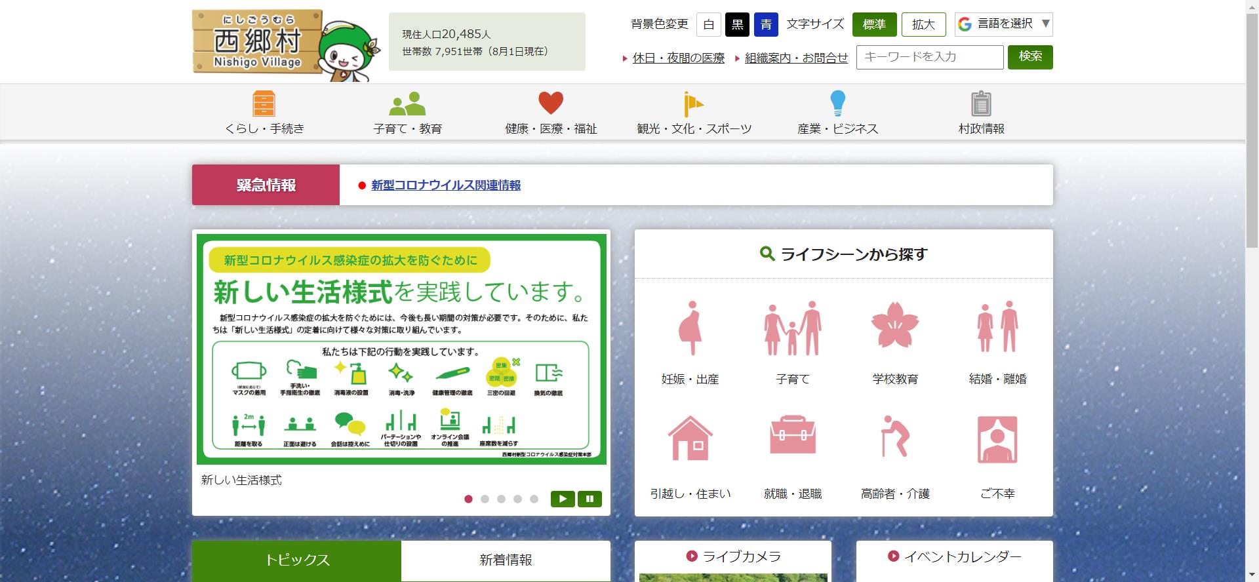The image size is (1259, 582).
Task: Click the 引越し・住まい label text
Action: tap(690, 494)
